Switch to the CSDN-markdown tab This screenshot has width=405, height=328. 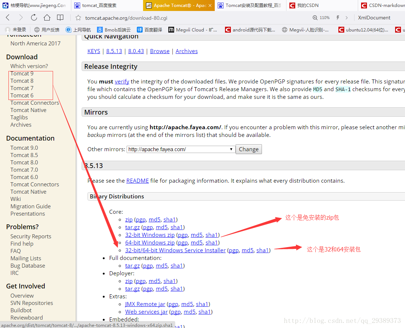pos(382,5)
